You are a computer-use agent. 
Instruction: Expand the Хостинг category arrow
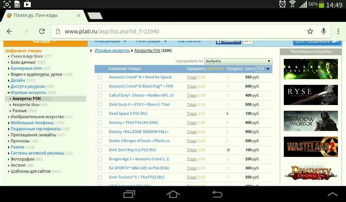(8, 165)
